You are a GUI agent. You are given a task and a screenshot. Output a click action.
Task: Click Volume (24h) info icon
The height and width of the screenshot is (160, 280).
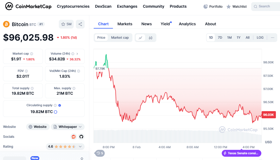point(73,54)
